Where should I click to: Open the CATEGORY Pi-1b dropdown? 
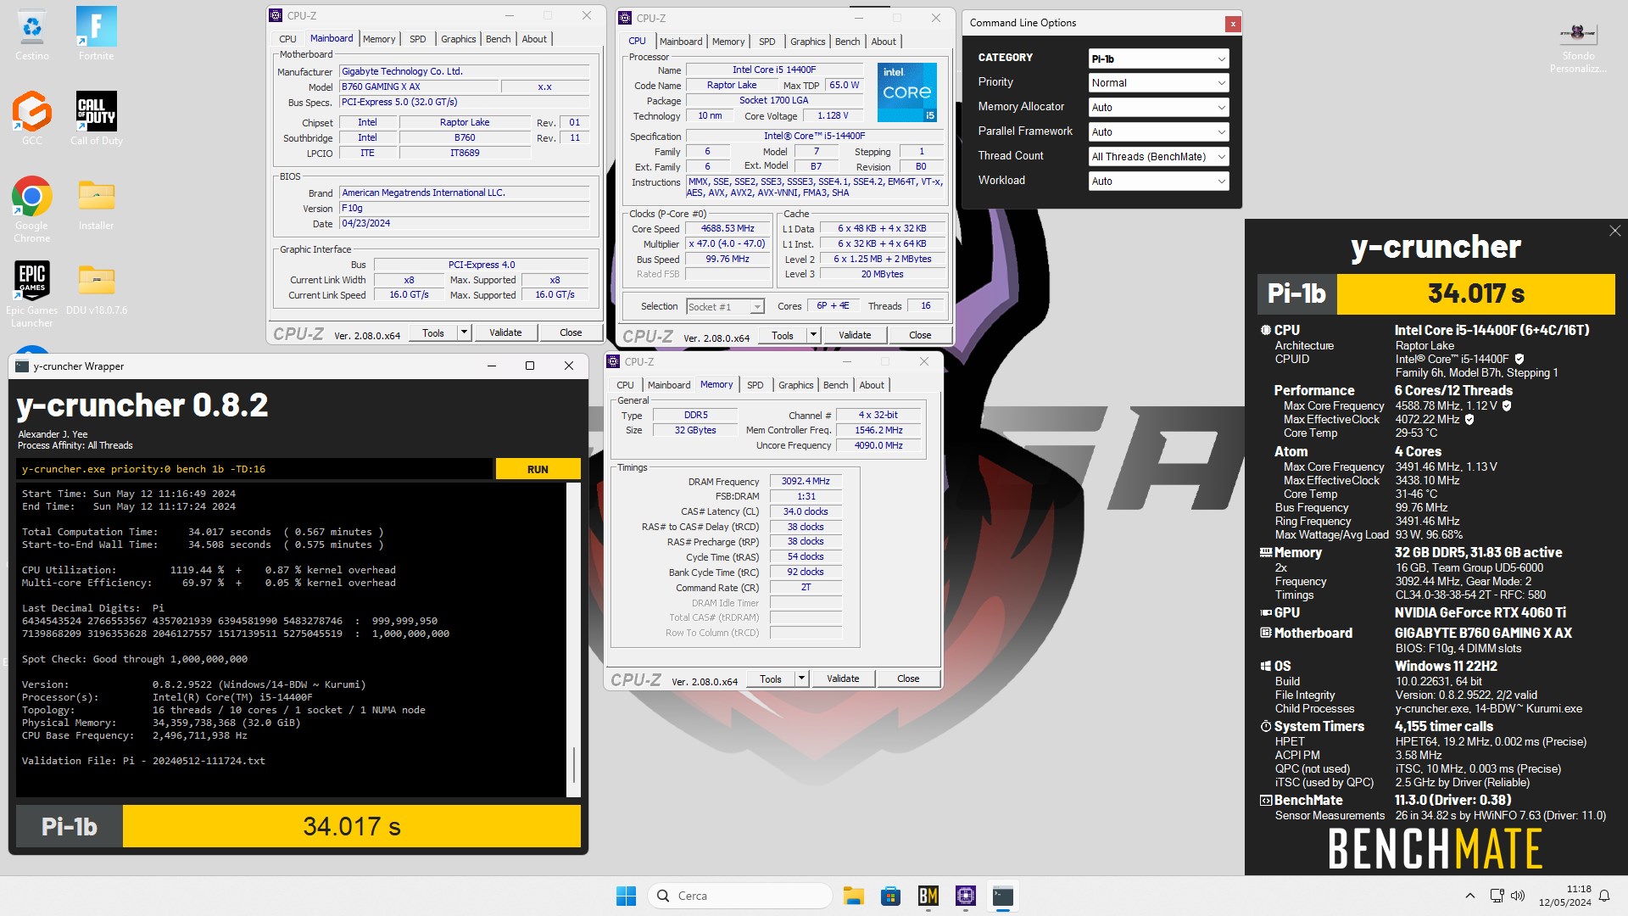tap(1158, 59)
